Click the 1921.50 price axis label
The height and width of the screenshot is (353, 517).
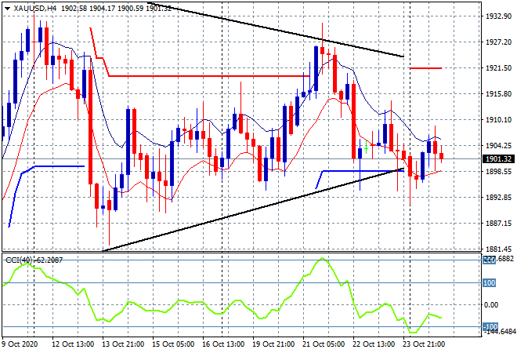tap(498, 68)
